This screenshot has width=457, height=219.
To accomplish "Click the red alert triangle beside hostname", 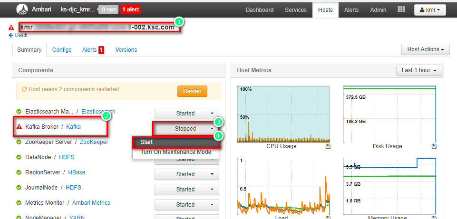I will tap(11, 28).
